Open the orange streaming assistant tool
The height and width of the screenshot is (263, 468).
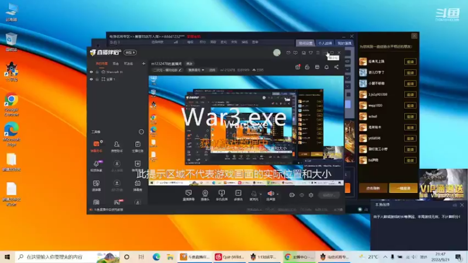(x=96, y=147)
